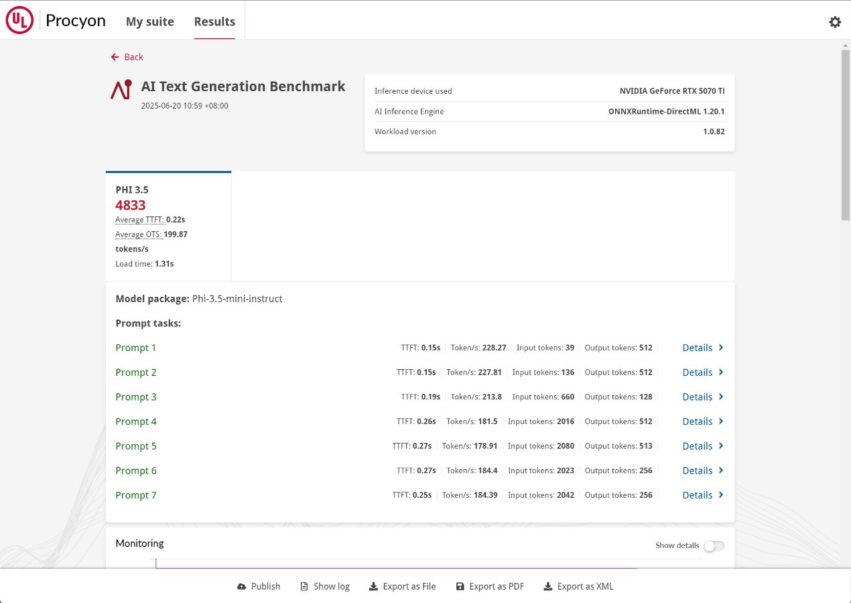Click the Publish cloud icon
Viewport: 851px width, 603px height.
click(242, 586)
